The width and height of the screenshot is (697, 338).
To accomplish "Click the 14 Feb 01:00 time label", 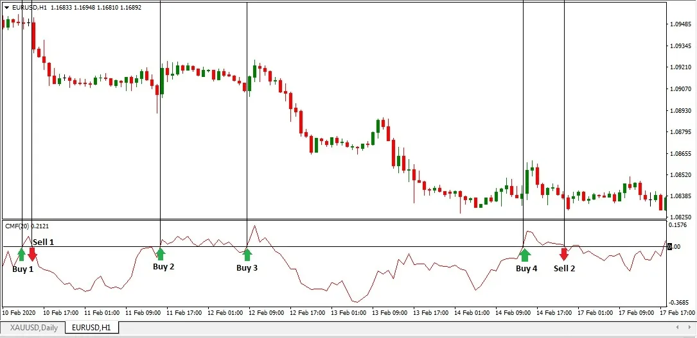I will click(x=473, y=313).
